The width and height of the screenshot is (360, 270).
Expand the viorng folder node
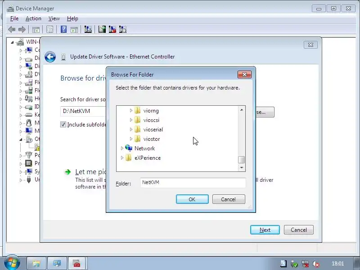click(x=131, y=110)
